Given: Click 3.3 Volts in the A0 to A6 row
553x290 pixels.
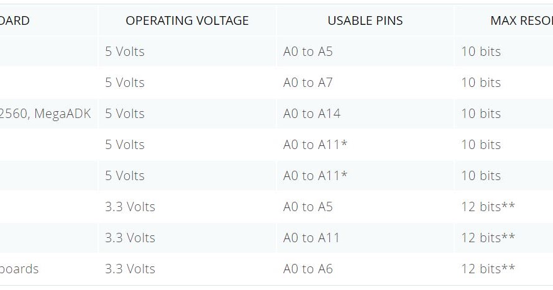Looking at the screenshot, I should (x=130, y=269).
